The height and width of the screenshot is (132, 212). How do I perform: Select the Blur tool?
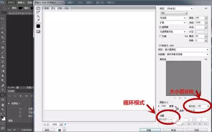pos(3,76)
